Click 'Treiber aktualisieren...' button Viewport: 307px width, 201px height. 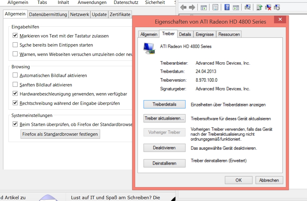[x=165, y=118]
